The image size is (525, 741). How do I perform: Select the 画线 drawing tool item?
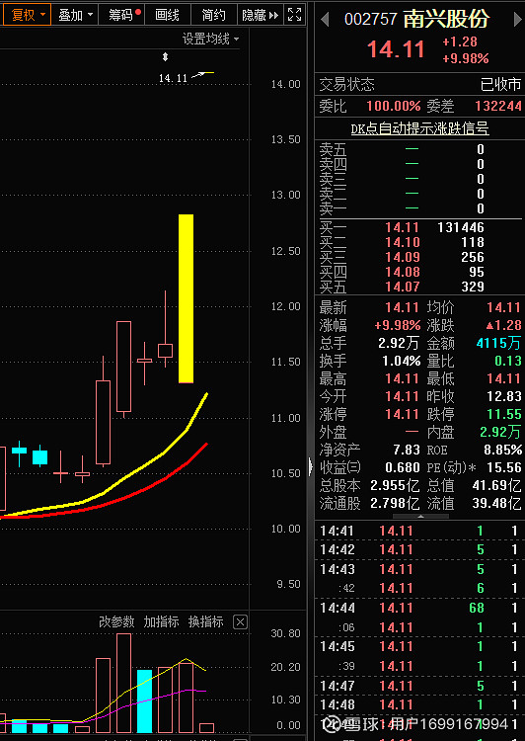167,15
